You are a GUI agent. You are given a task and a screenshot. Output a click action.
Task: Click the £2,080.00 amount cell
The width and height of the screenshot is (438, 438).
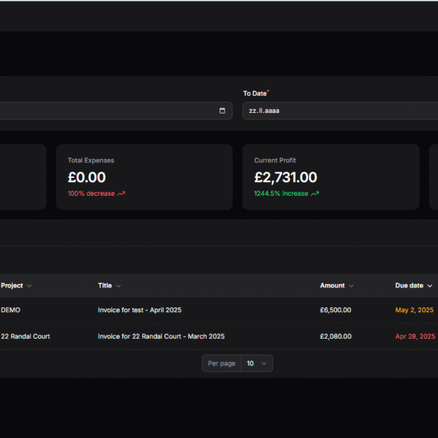(335, 337)
